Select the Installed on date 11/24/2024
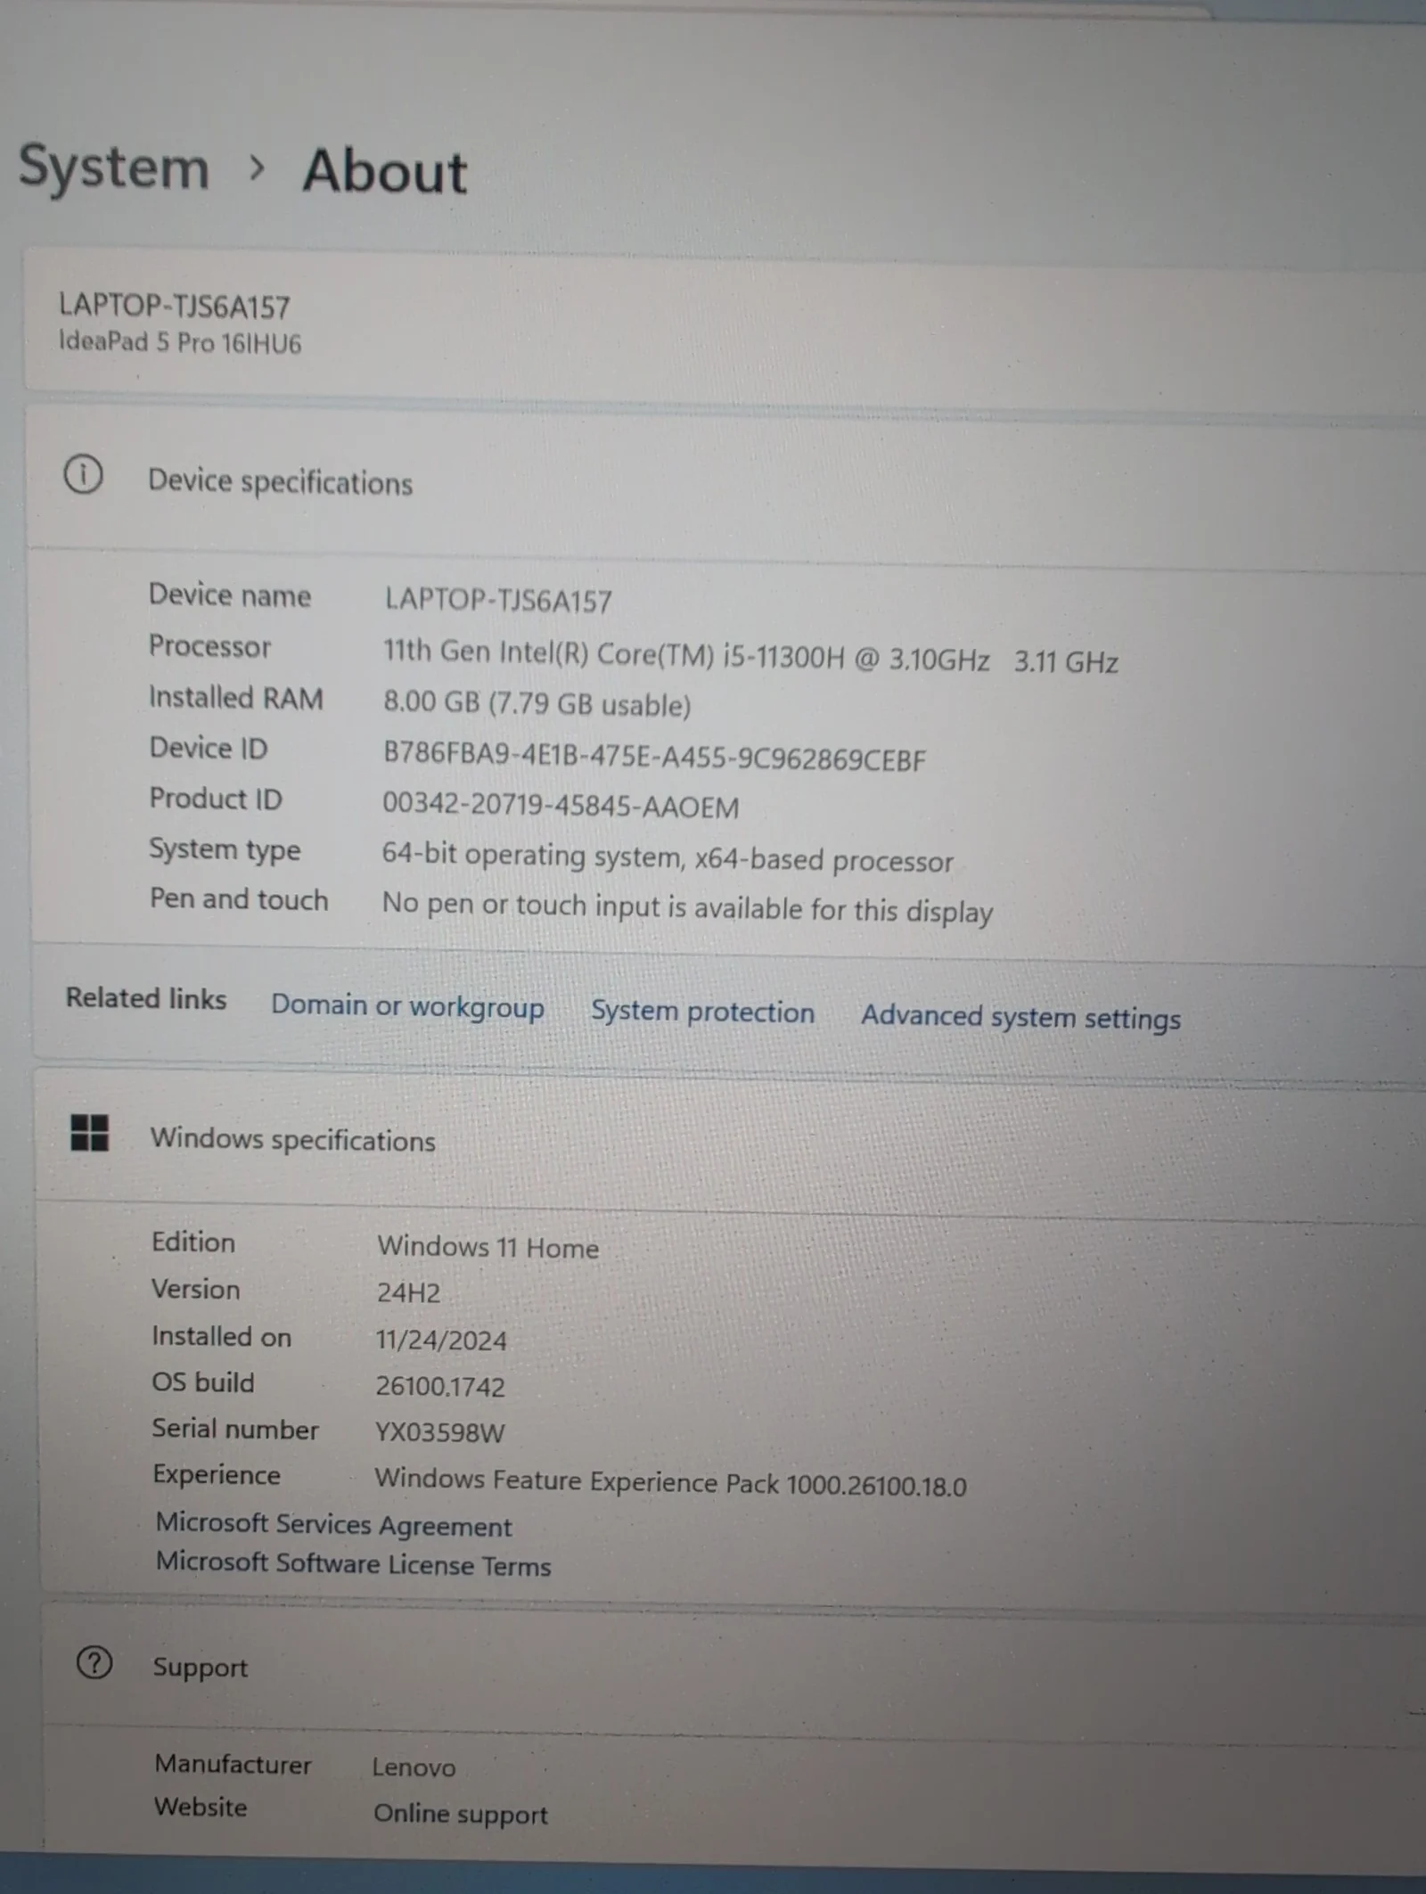Viewport: 1426px width, 1894px height. click(441, 1340)
